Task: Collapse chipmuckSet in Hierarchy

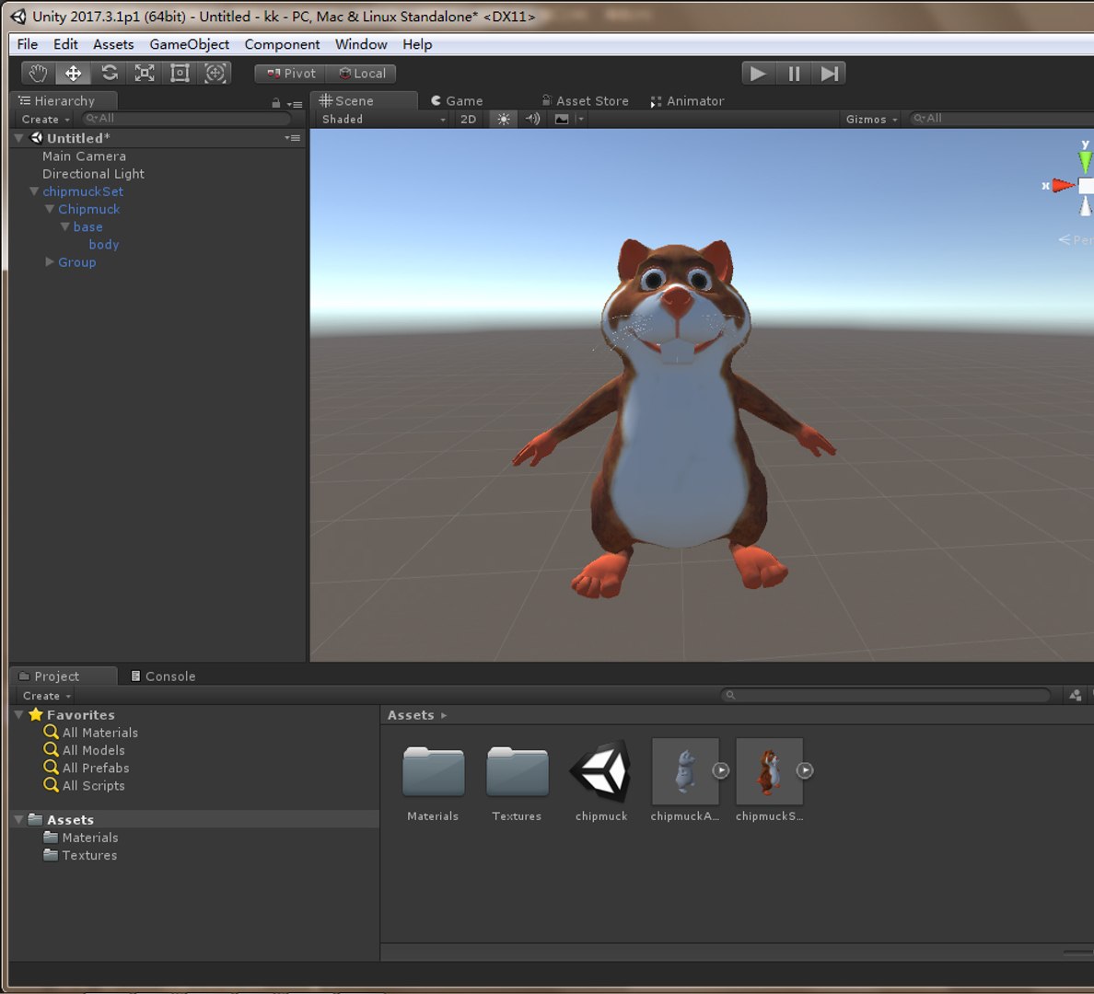Action: coord(33,191)
